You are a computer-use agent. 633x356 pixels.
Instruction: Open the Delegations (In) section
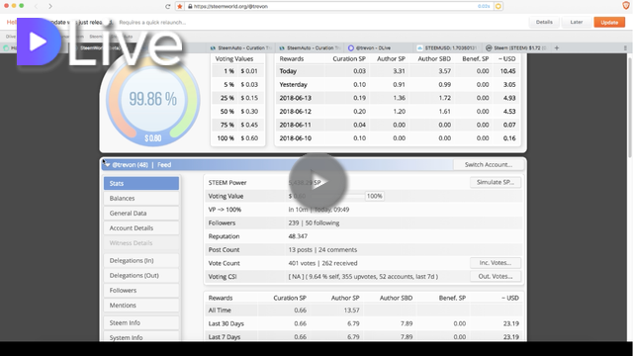coord(141,261)
